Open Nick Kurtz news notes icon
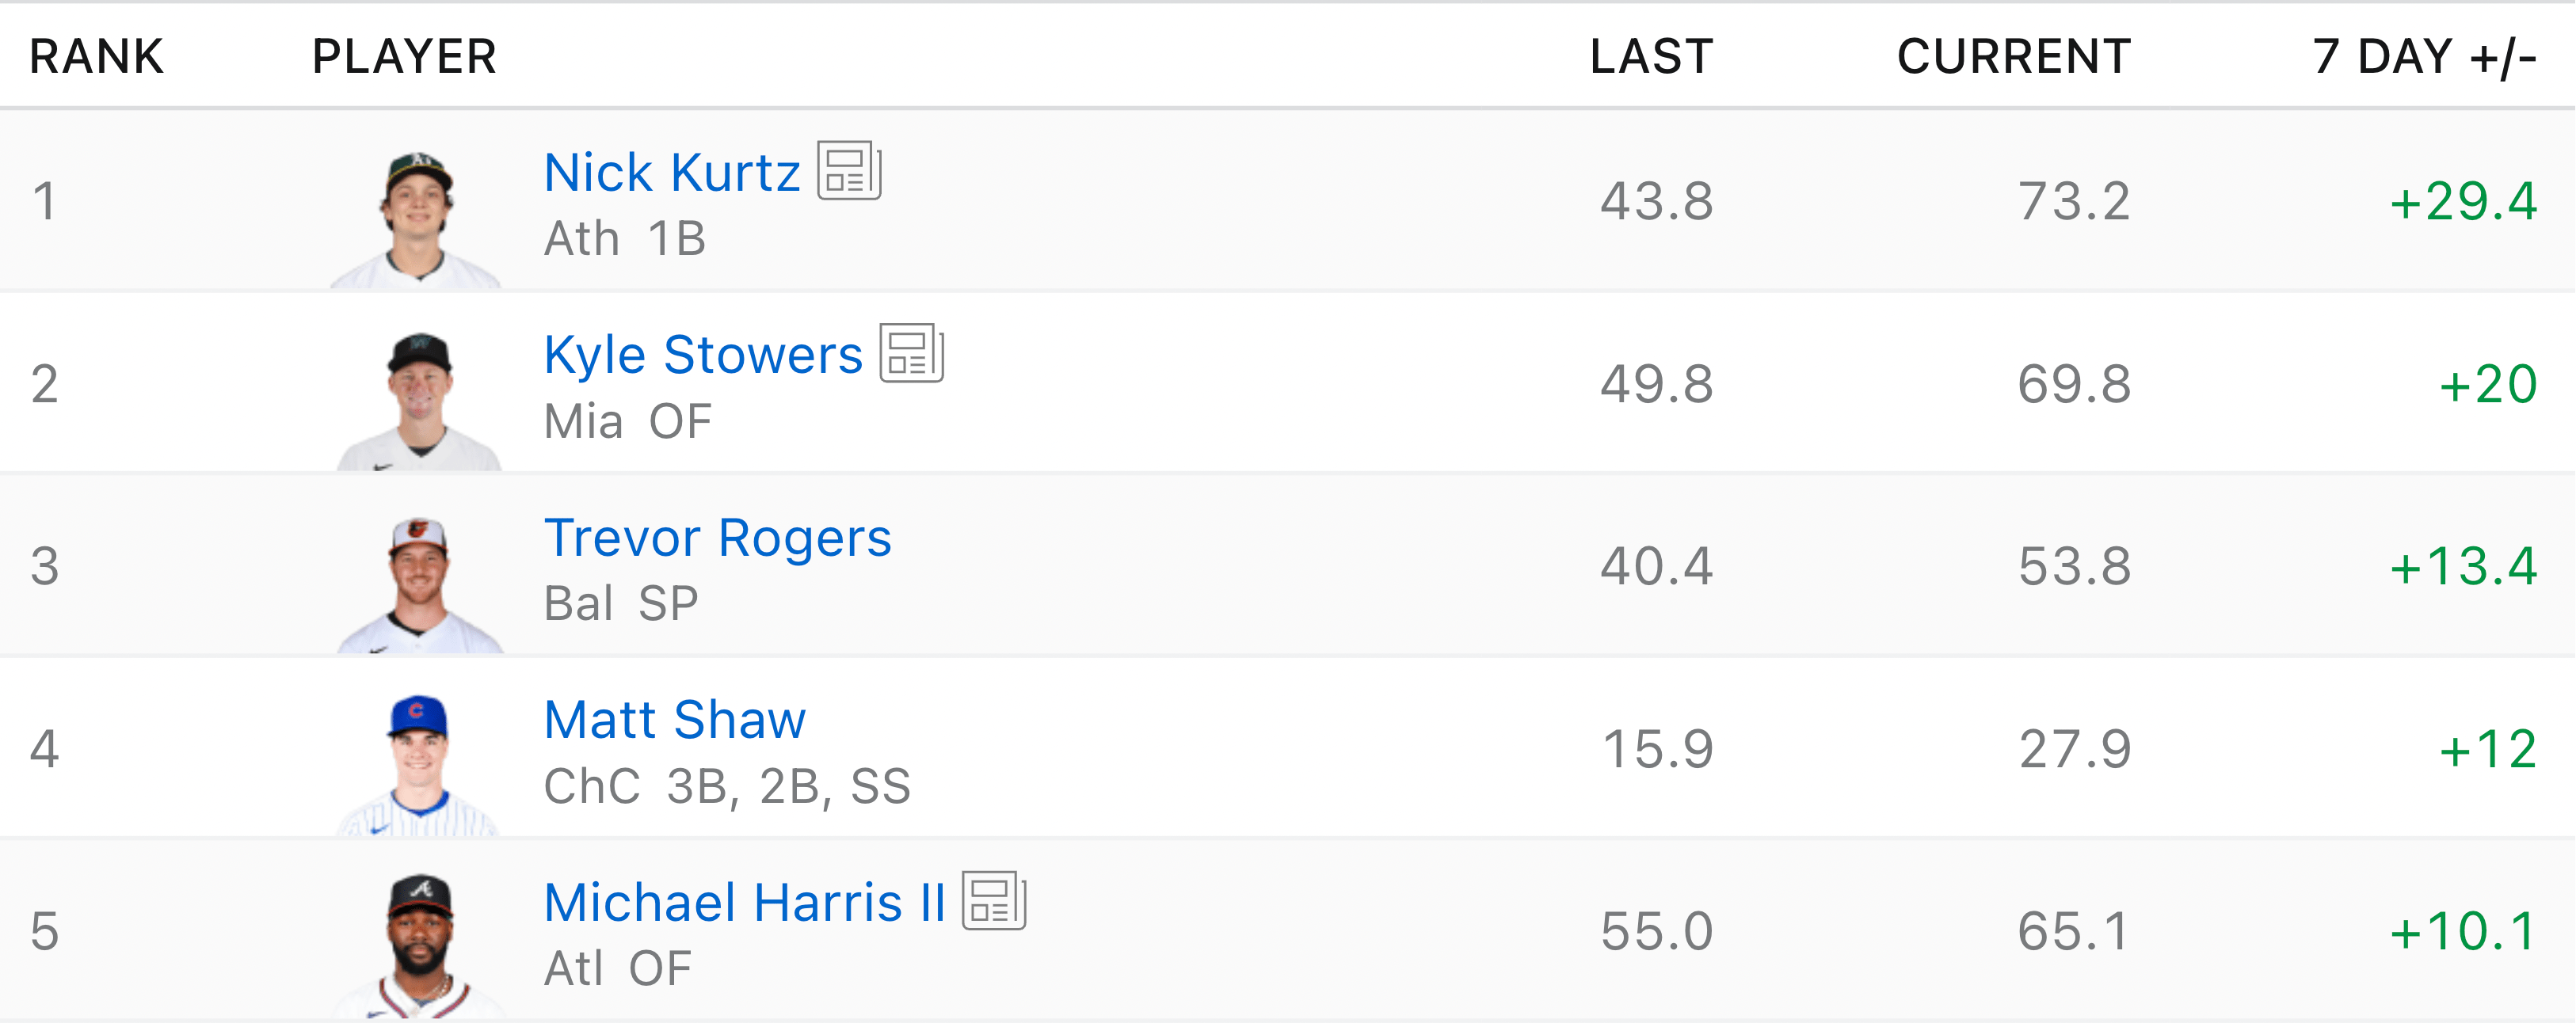This screenshot has width=2576, height=1023. click(849, 171)
